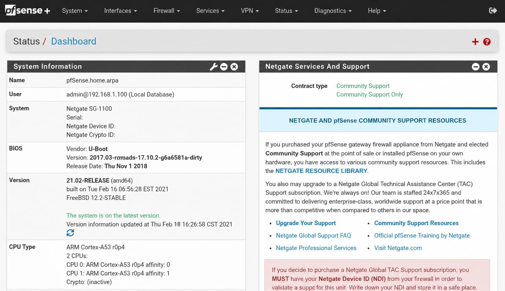Click the Community Support Only text

click(x=369, y=95)
